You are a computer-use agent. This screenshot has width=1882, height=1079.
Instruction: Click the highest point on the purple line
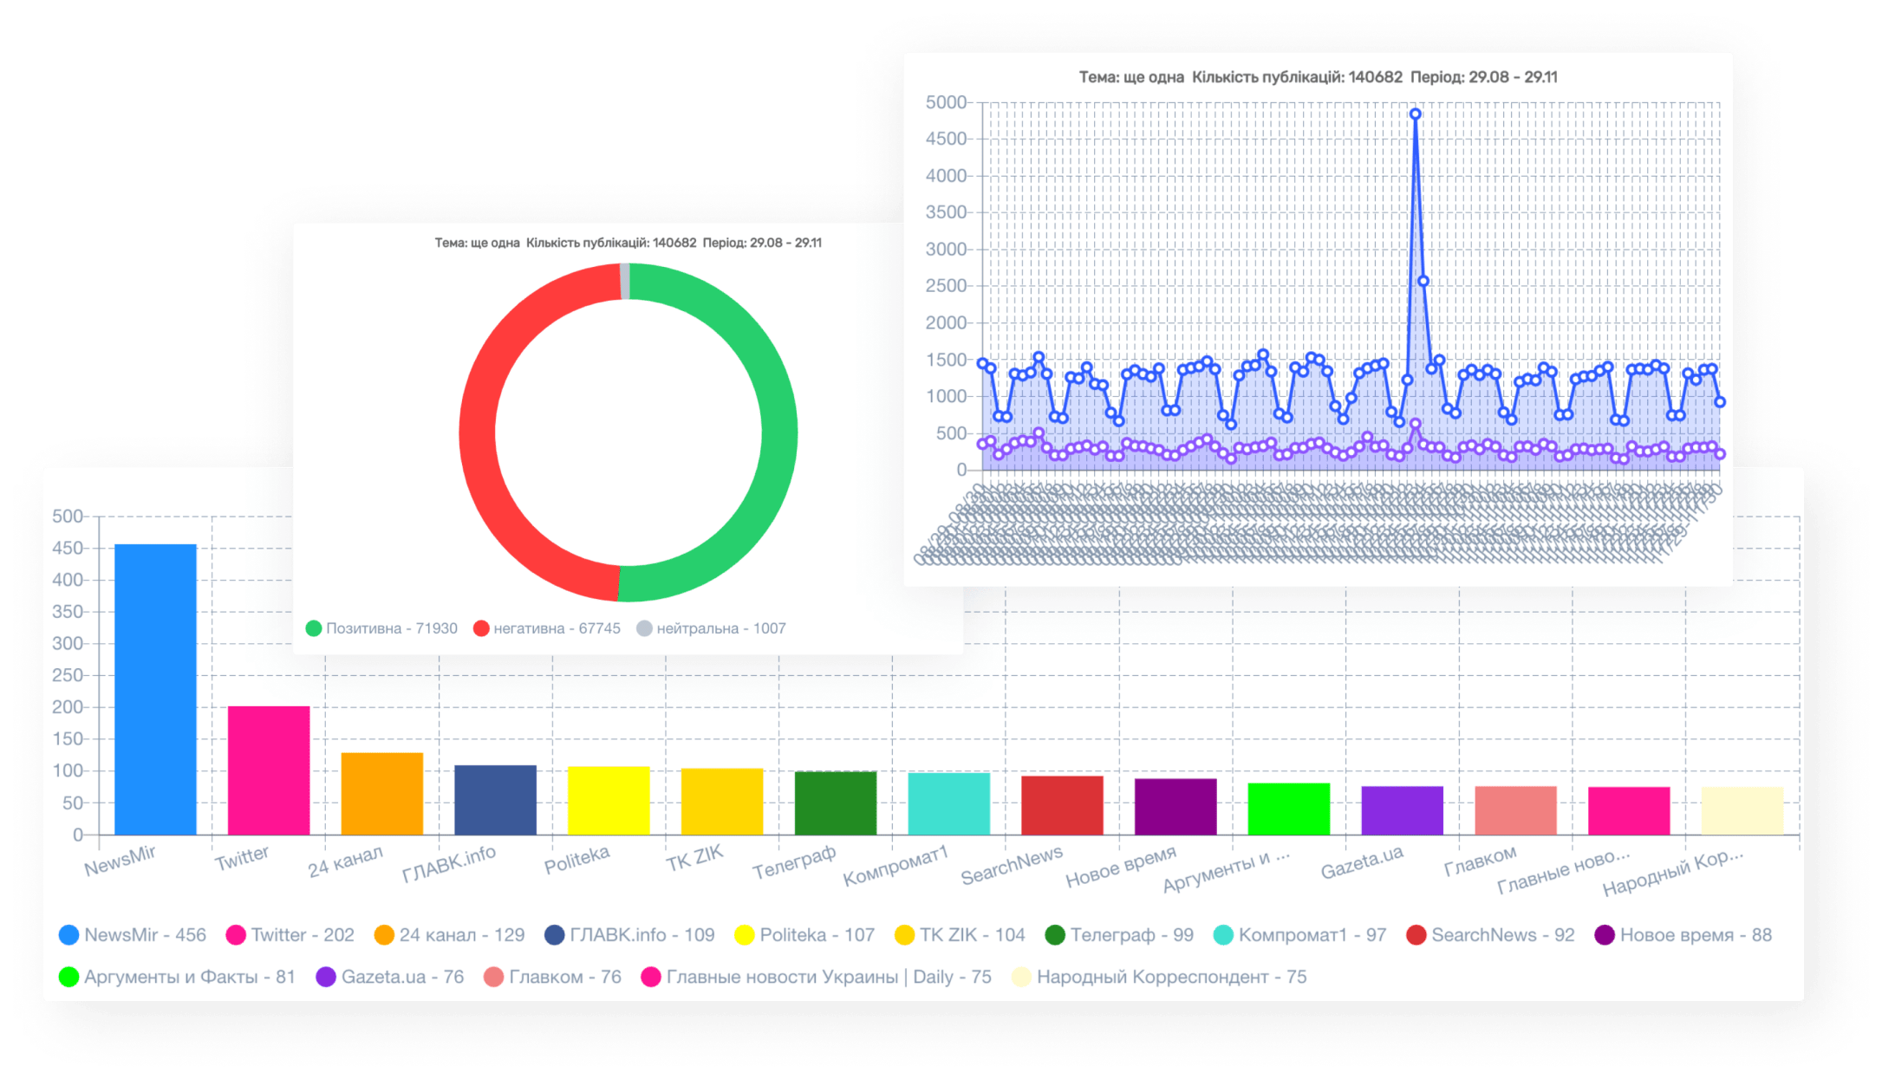click(x=1415, y=424)
